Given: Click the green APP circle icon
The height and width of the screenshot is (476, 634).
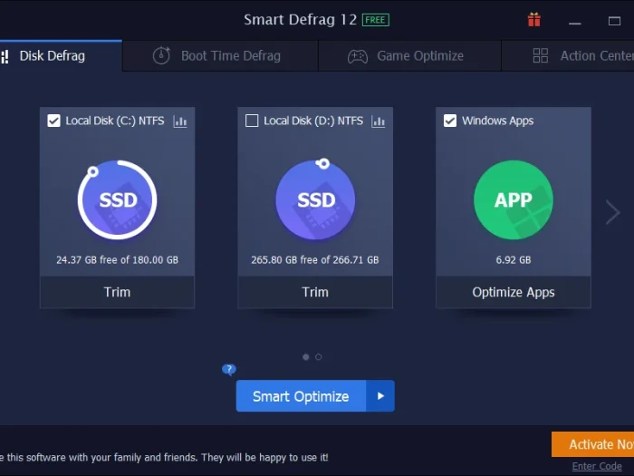Looking at the screenshot, I should pos(514,199).
